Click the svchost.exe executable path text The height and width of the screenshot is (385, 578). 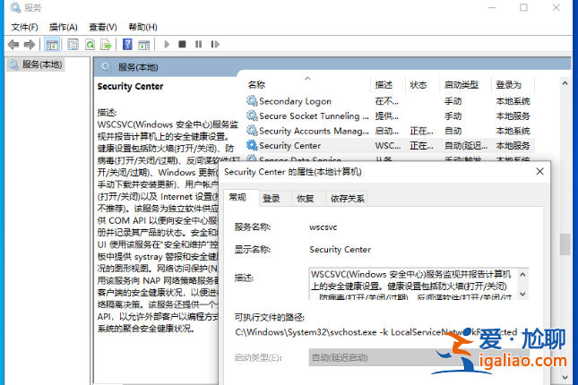376,332
